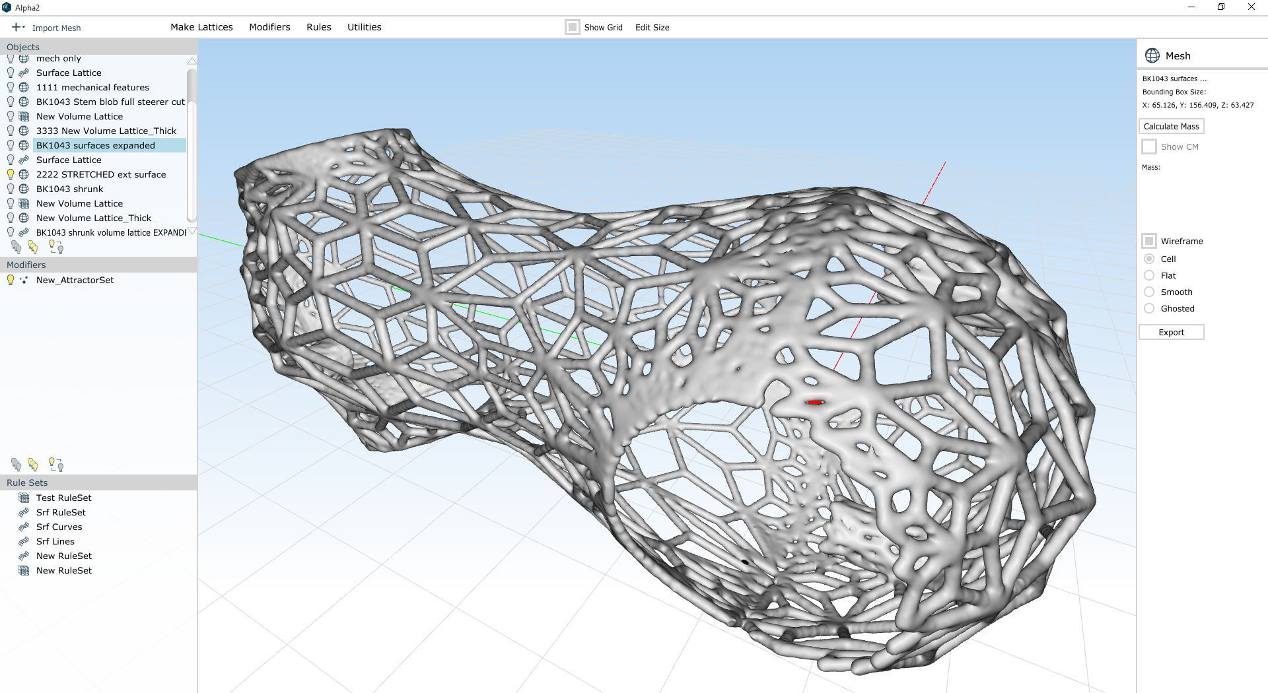Toggle the Wireframe checkbox
This screenshot has width=1268, height=693.
tap(1149, 241)
